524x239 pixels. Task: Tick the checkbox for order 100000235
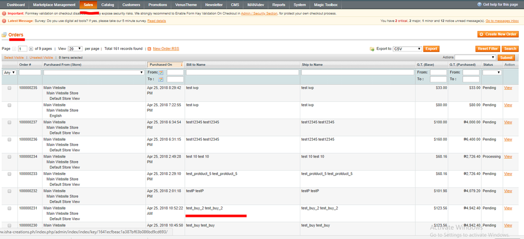click(x=9, y=88)
